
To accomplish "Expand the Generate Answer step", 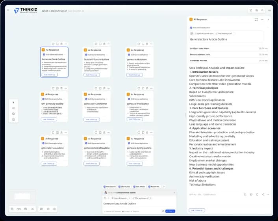I will (x=229, y=61).
